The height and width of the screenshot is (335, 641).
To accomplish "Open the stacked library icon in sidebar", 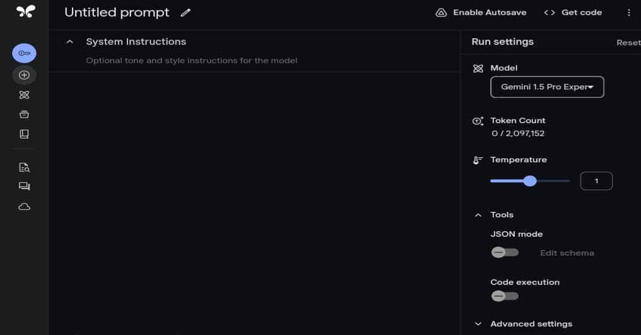I will (24, 115).
